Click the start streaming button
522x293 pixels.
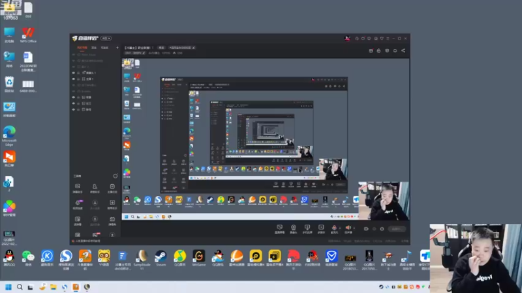[x=397, y=229]
